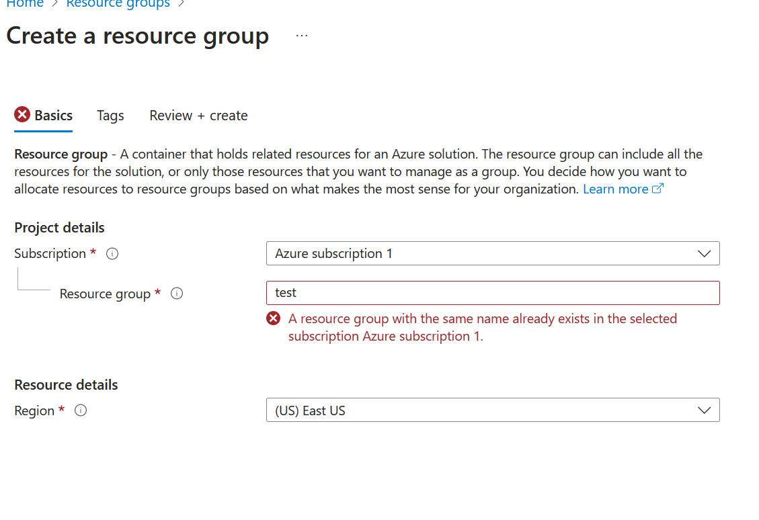Switch to the Tags tab

[x=110, y=116]
